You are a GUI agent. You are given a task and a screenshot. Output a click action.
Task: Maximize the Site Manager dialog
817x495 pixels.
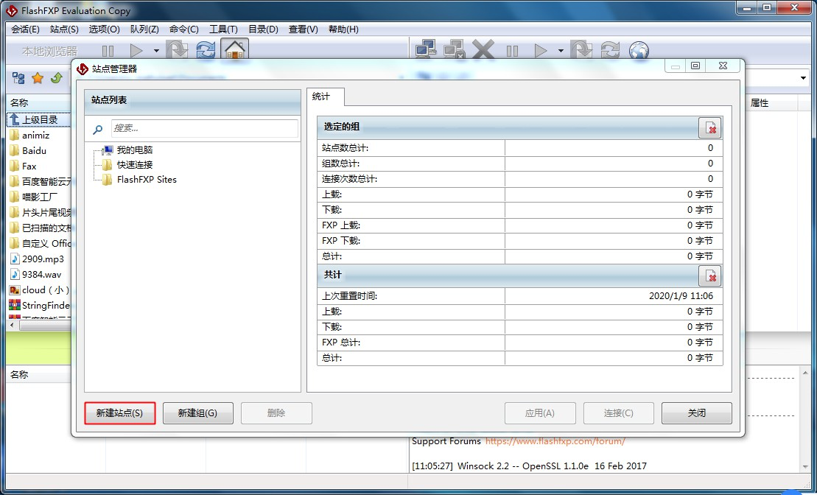(x=695, y=66)
